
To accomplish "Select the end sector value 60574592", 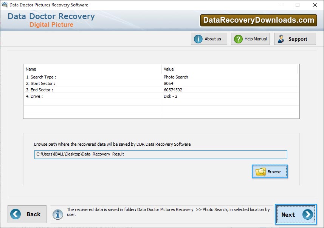I will [173, 90].
